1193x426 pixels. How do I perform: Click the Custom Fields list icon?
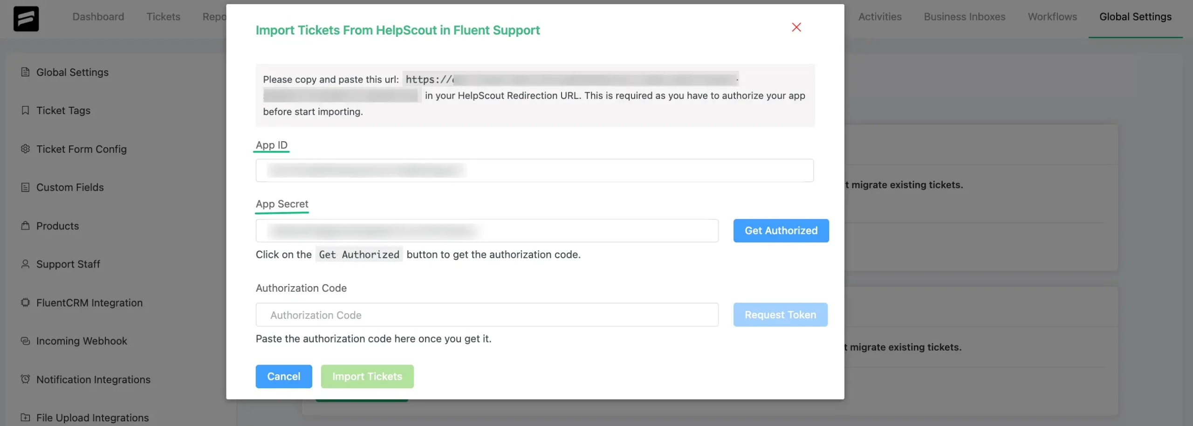click(x=25, y=187)
